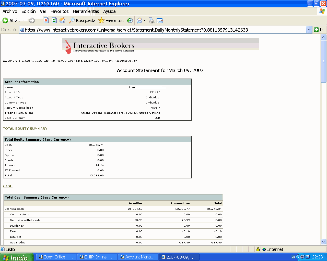Expand the Mail dropdown arrow

pos(145,20)
